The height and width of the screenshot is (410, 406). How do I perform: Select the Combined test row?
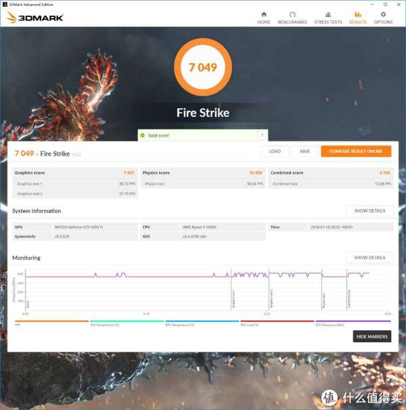[x=331, y=183]
